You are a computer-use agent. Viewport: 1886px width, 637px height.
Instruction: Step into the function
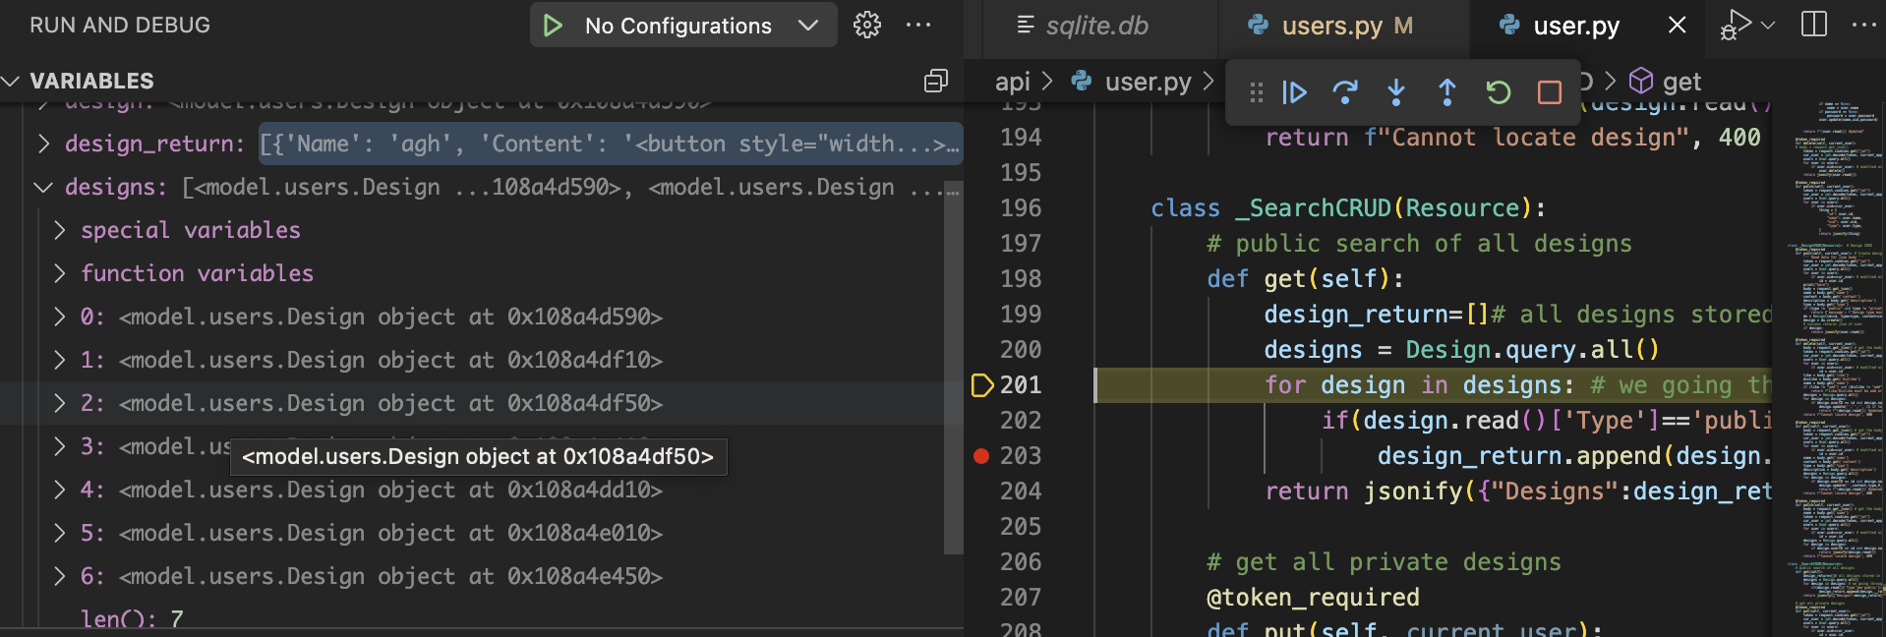[1396, 92]
